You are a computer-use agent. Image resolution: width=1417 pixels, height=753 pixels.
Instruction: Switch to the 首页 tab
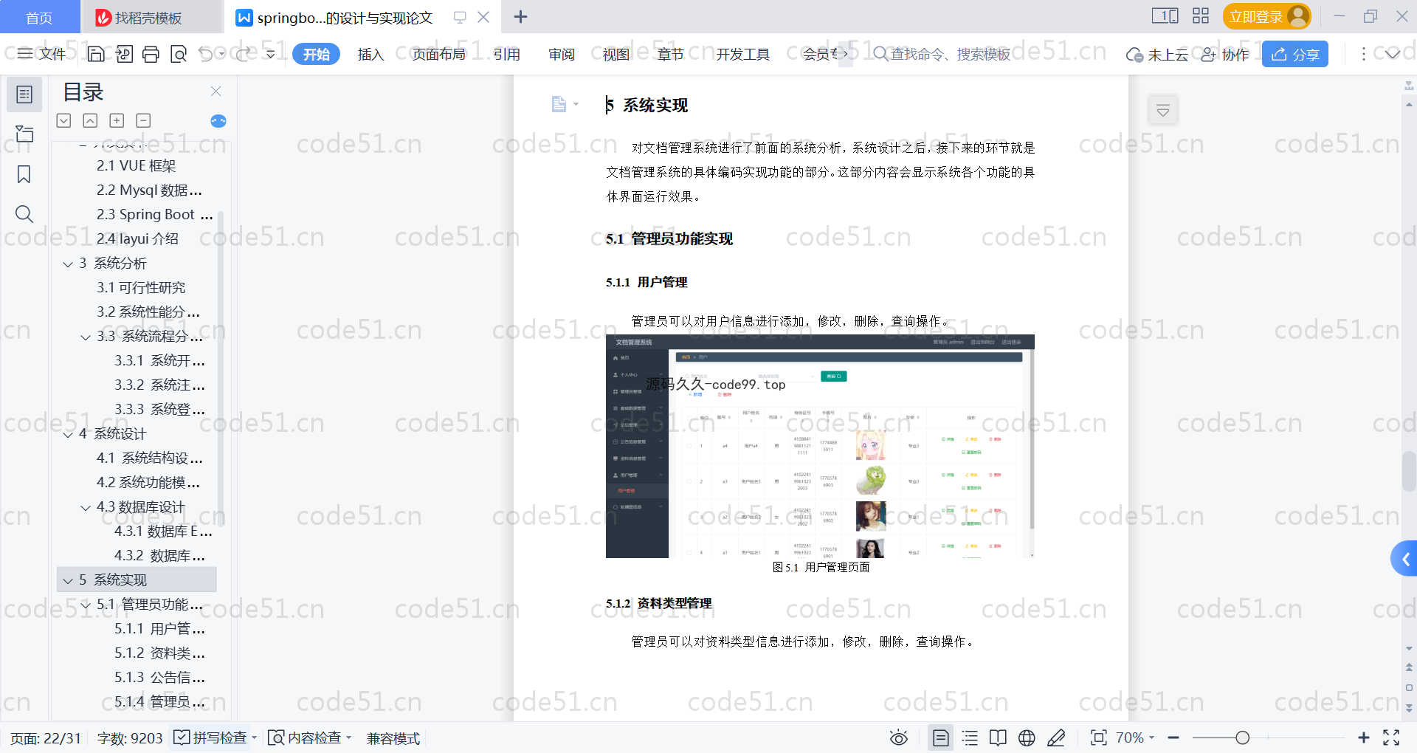coord(39,18)
